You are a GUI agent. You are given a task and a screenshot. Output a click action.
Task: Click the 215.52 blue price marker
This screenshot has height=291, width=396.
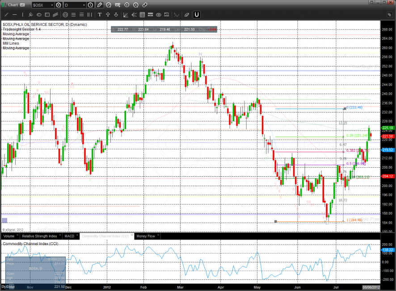387,150
